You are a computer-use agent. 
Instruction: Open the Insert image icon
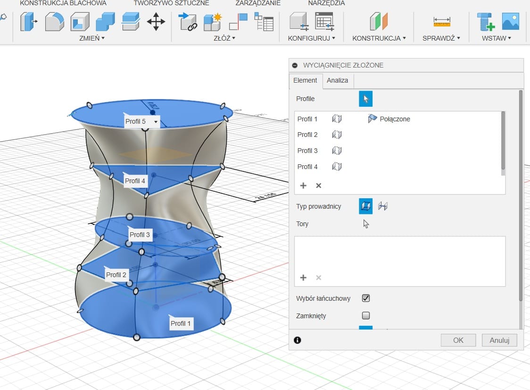510,22
